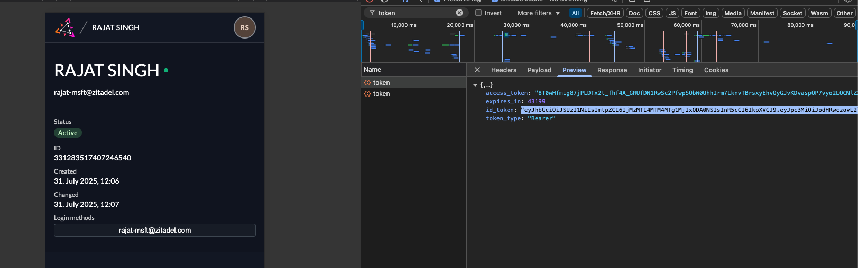The height and width of the screenshot is (268, 858).
Task: Click the highlighted id_token value
Action: tap(689, 110)
